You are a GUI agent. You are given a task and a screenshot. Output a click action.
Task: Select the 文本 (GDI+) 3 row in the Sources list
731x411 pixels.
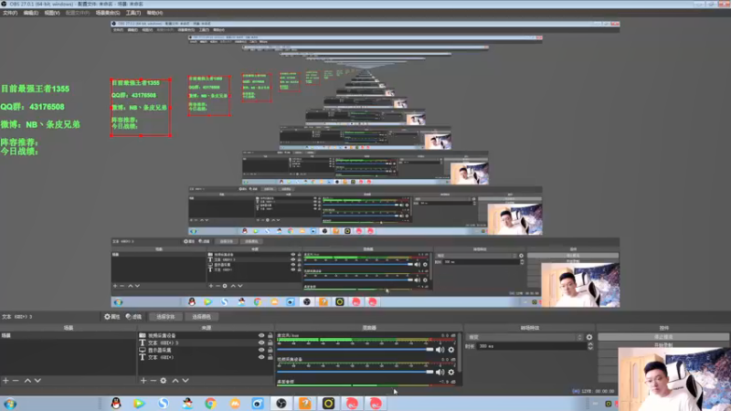point(206,342)
